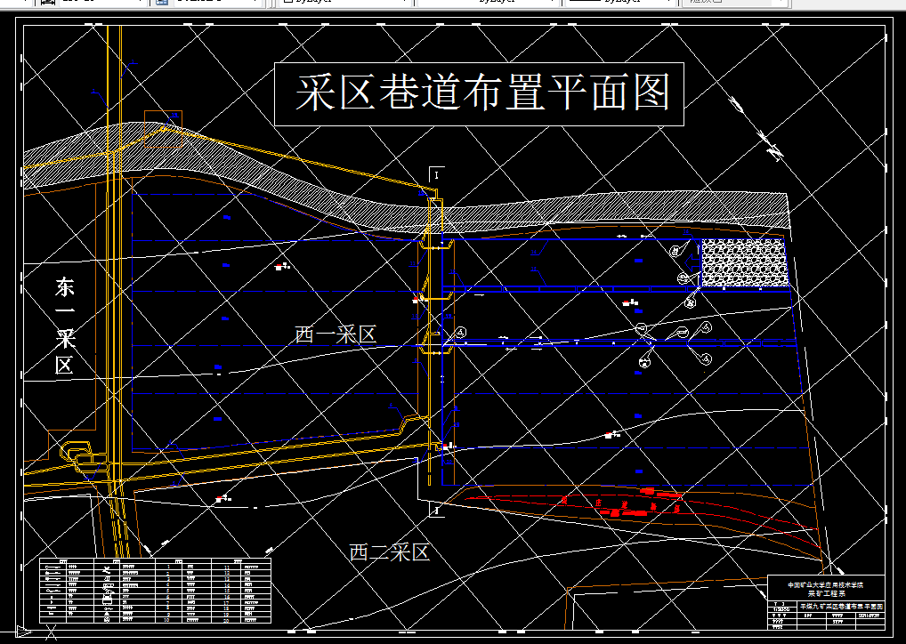Open the linetype ByLayer dropdown in the middle
This screenshot has width=906, height=644.
point(488,2)
